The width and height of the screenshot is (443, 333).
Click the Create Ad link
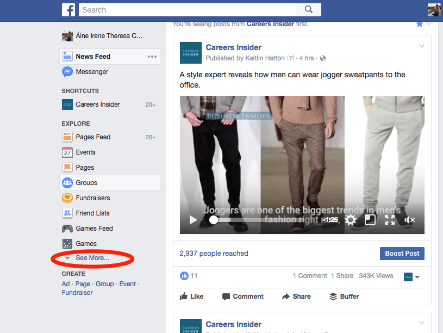(66, 284)
